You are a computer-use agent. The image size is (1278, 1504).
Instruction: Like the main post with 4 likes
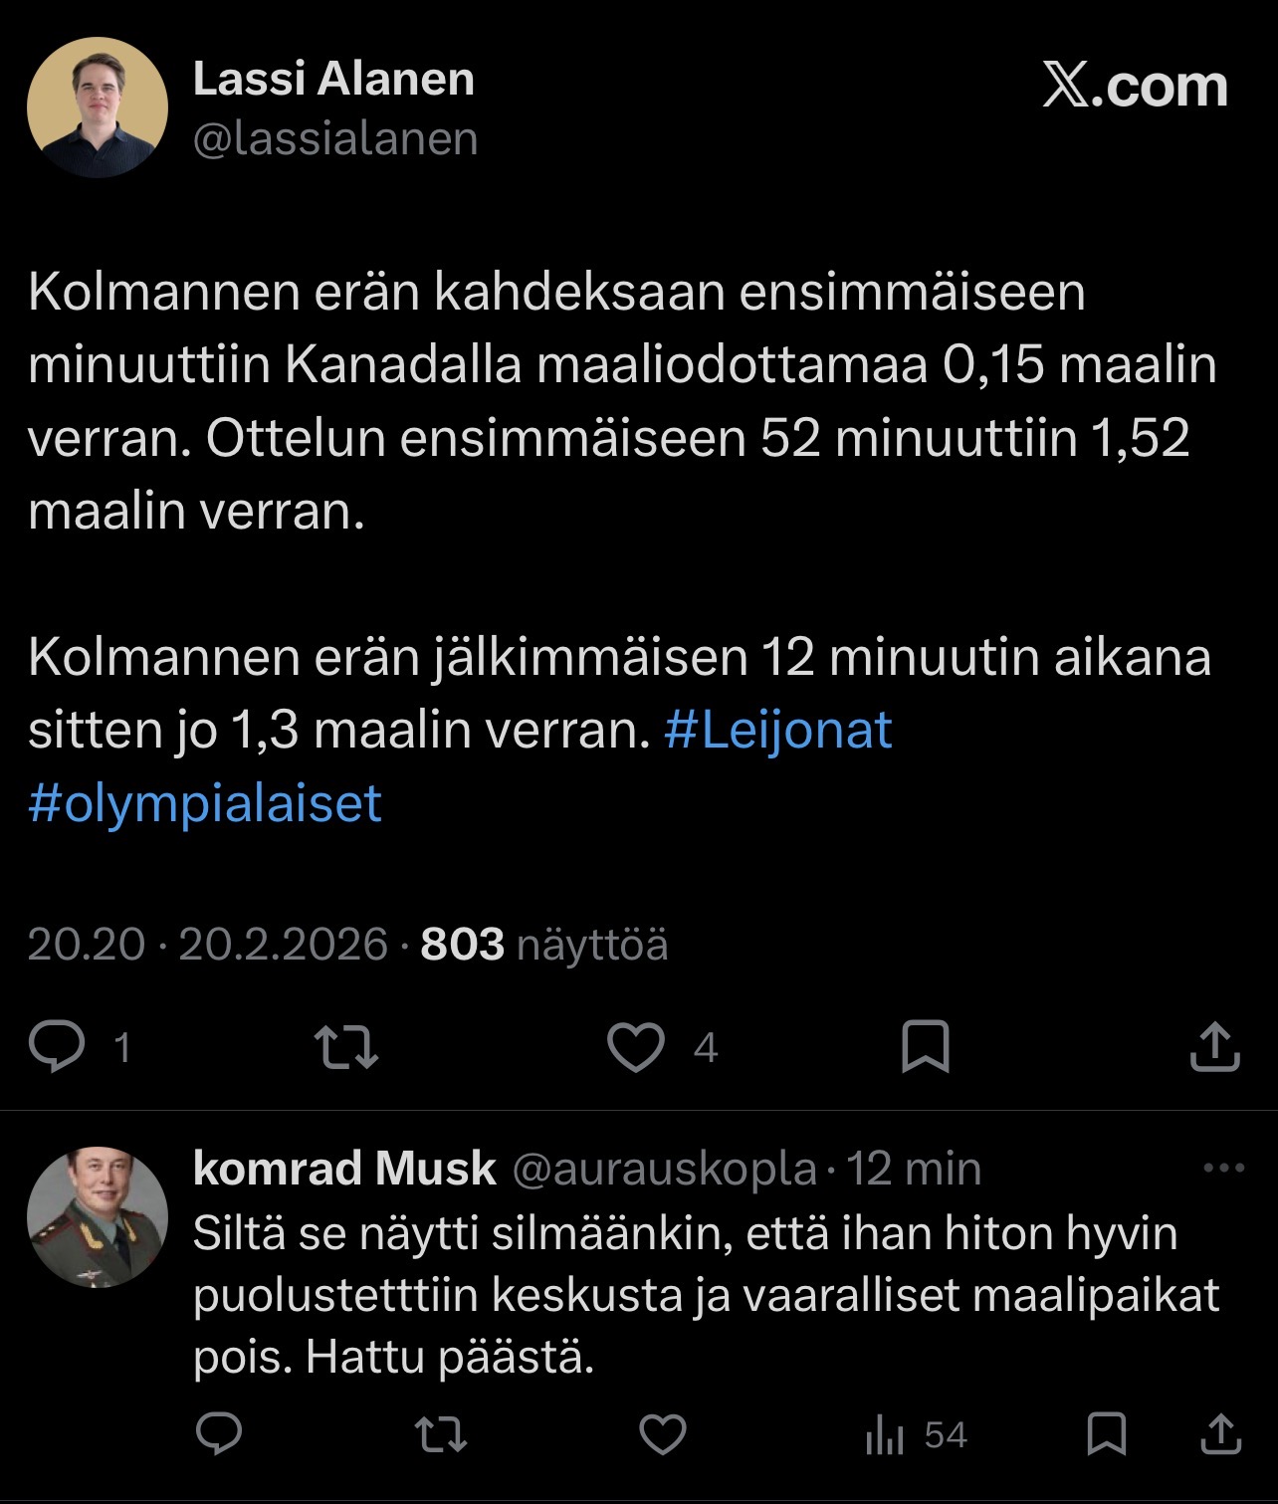pyautogui.click(x=636, y=1047)
